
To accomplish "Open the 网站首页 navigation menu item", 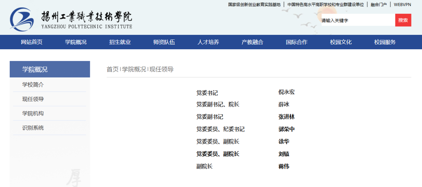I will [32, 42].
